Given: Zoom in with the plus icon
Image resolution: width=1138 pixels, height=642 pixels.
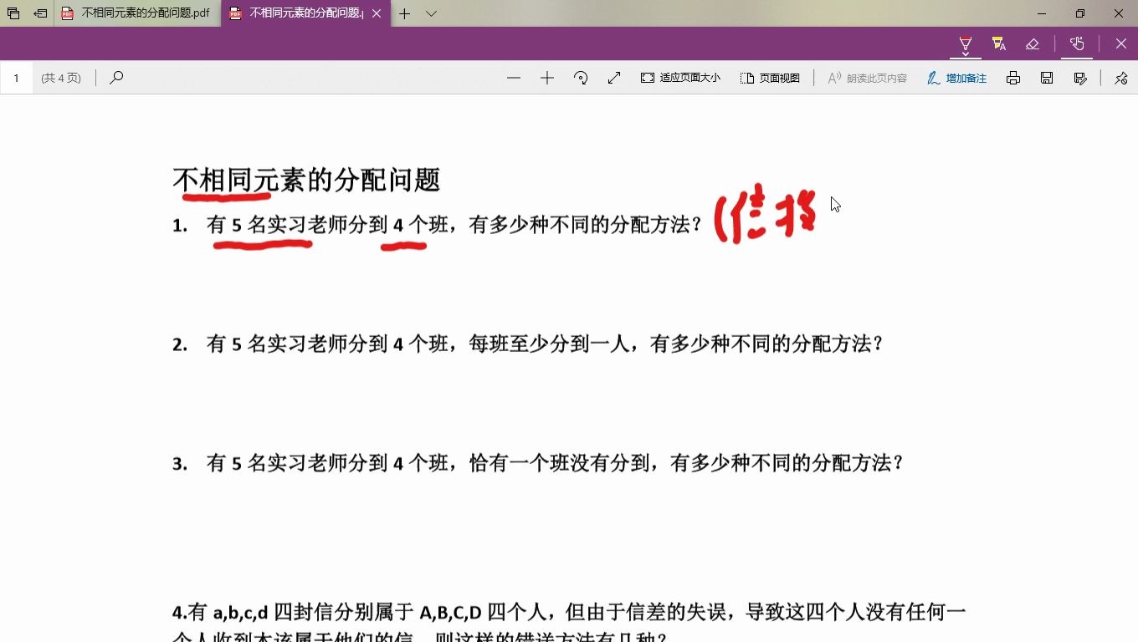Looking at the screenshot, I should (x=547, y=78).
